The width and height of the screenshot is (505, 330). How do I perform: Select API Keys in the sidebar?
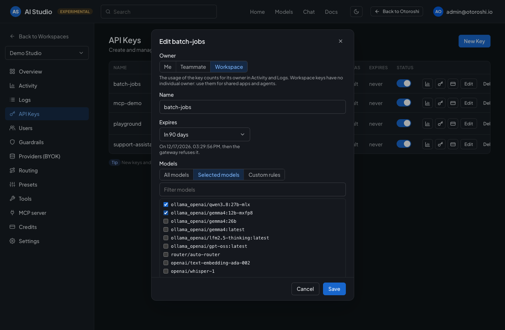point(47,114)
